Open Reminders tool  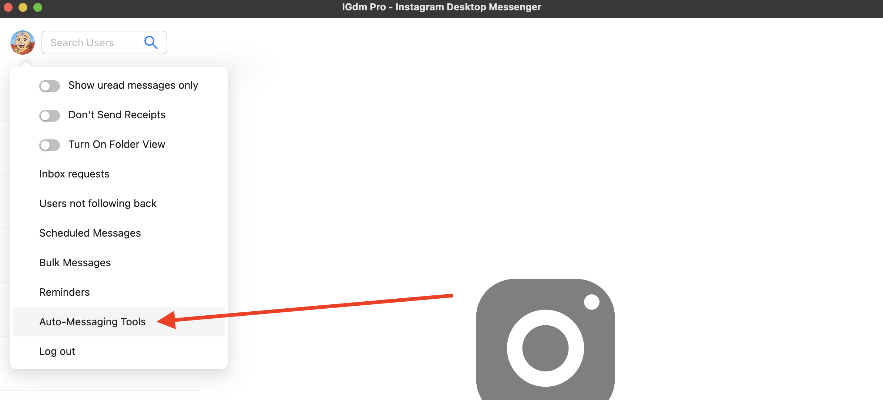(64, 292)
